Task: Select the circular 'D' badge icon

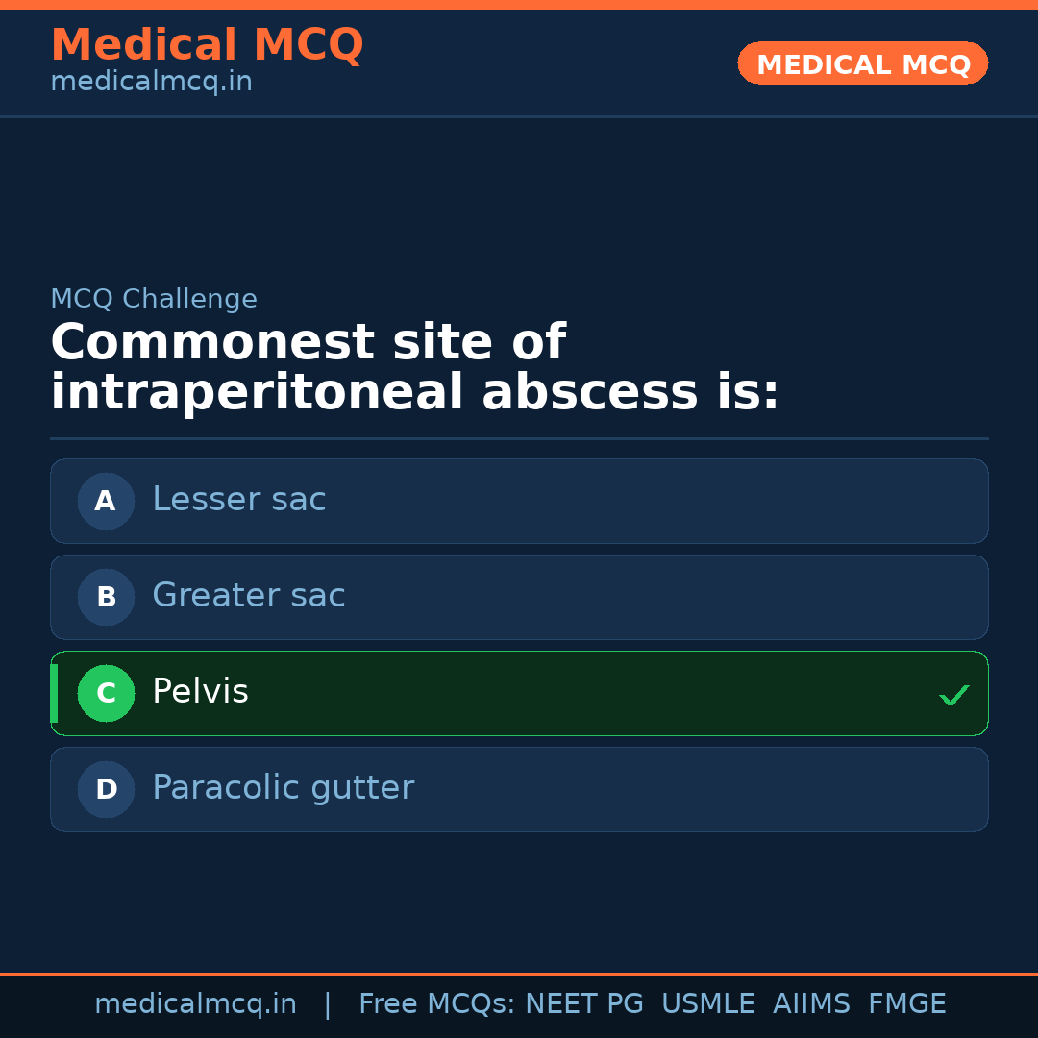Action: pyautogui.click(x=106, y=789)
